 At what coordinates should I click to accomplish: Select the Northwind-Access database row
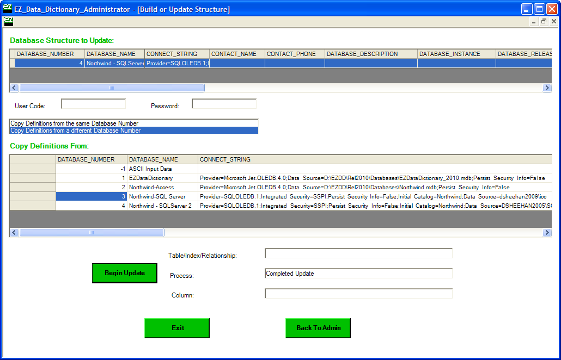tap(151, 187)
